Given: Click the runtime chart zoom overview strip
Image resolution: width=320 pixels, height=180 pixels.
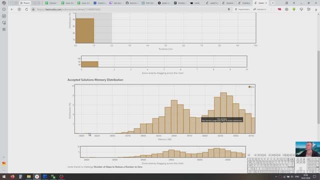Looking at the screenshot, I should pos(164,61).
